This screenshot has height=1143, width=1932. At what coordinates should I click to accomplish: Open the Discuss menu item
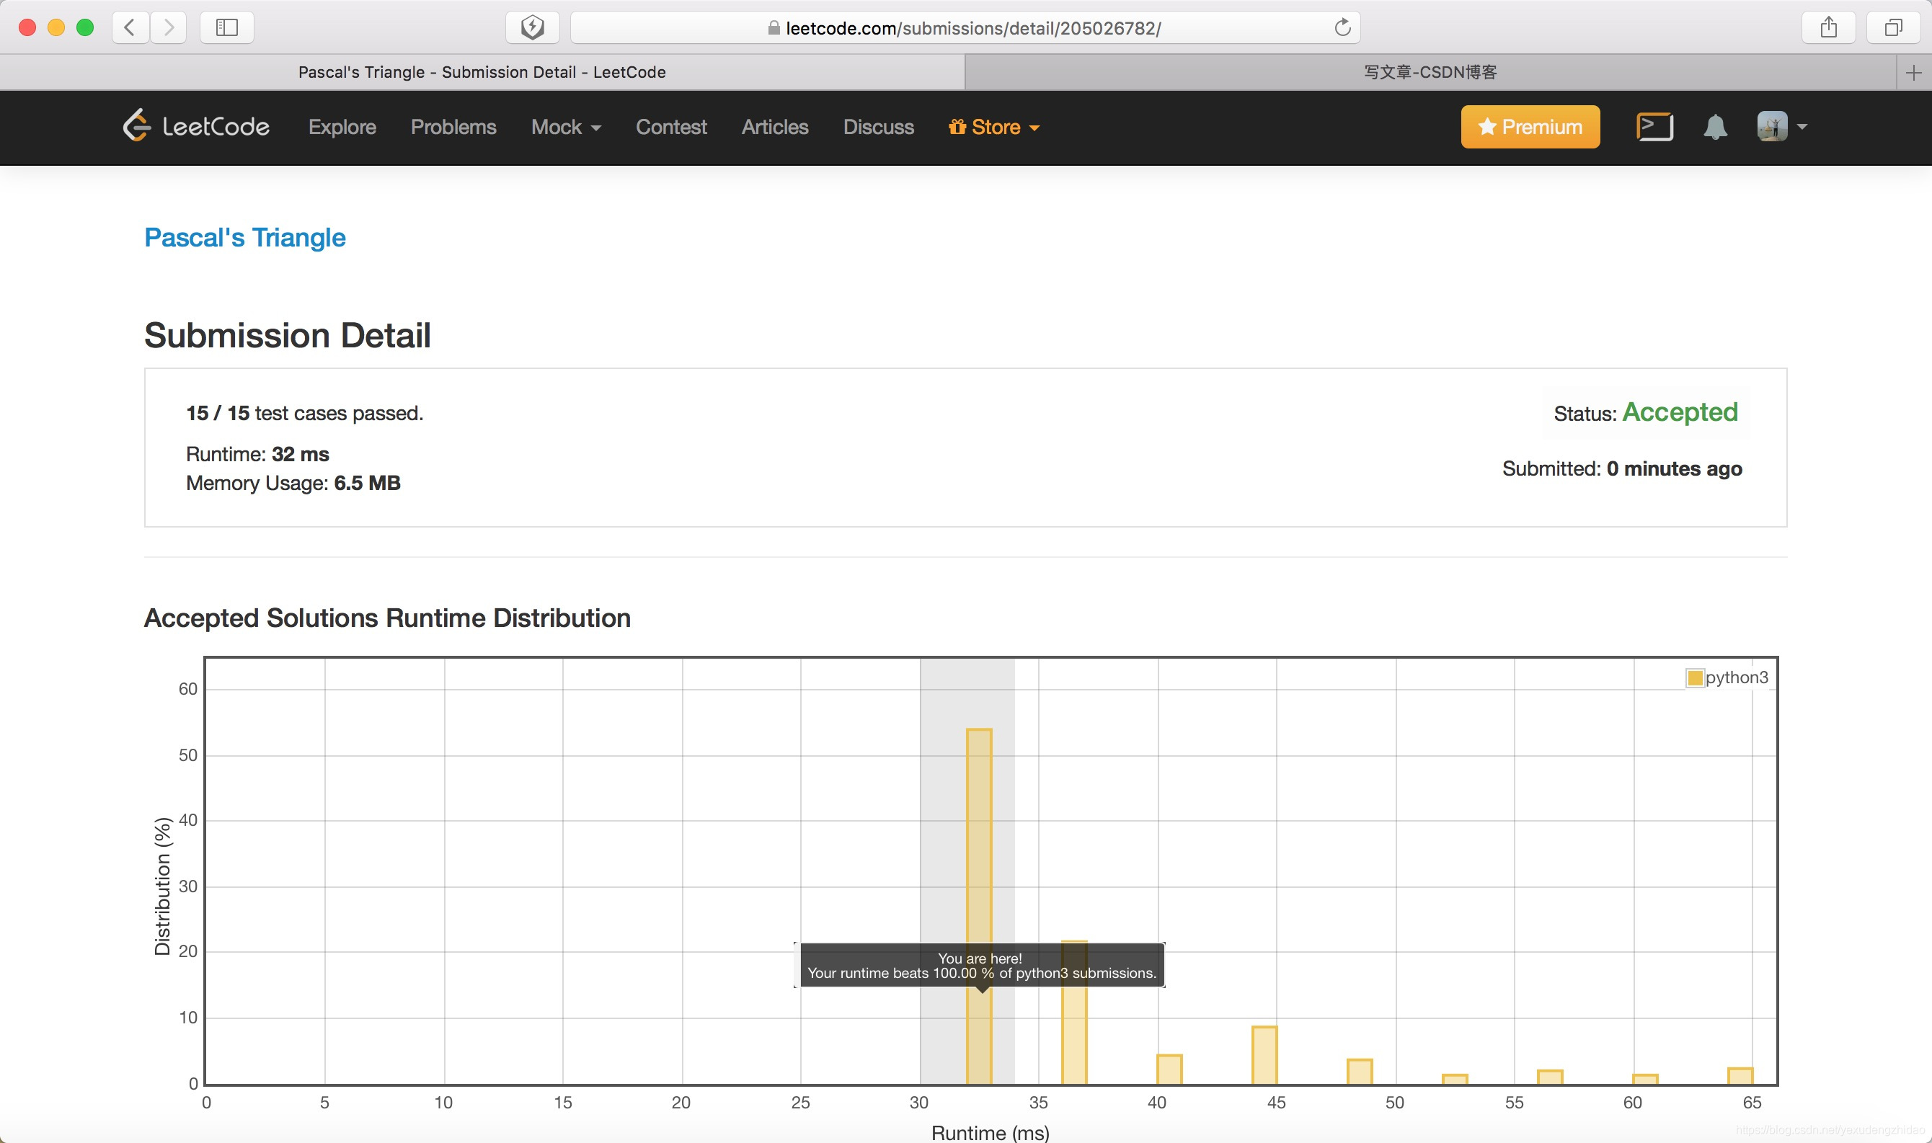[x=878, y=127]
